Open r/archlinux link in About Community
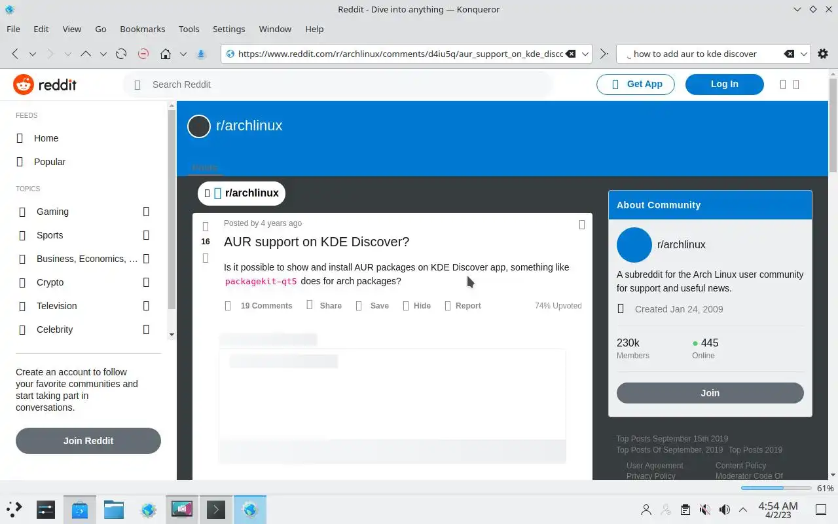The height and width of the screenshot is (524, 838). (x=681, y=244)
